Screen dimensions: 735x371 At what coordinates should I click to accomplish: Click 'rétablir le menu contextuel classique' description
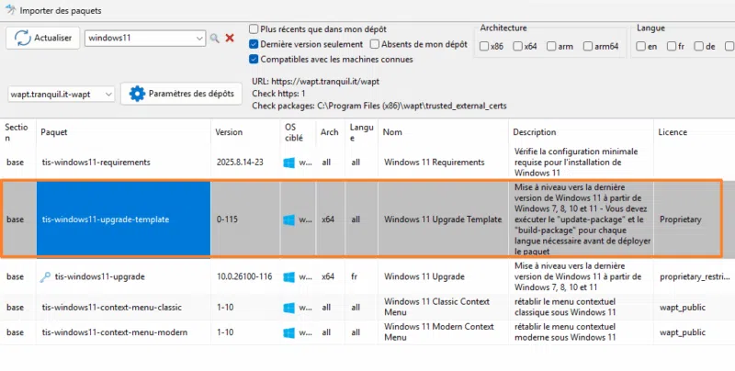click(x=565, y=307)
